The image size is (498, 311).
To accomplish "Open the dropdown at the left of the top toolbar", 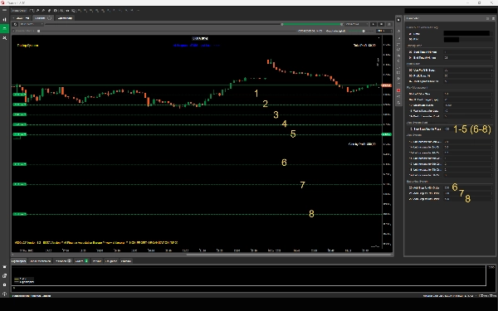I will pos(20,11).
